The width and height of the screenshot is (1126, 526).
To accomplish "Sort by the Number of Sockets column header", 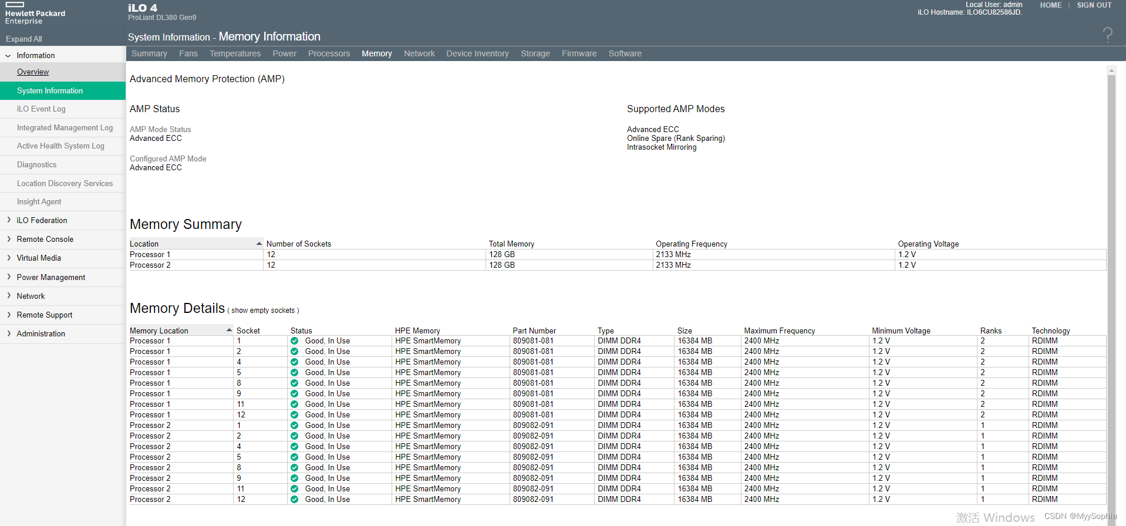I will [x=299, y=244].
